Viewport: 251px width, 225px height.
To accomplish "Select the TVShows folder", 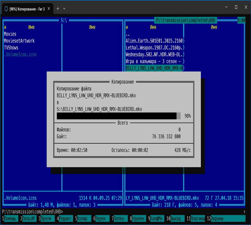I will [x=11, y=48].
